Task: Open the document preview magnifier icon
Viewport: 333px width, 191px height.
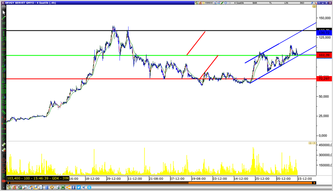Action: [x=41, y=187]
